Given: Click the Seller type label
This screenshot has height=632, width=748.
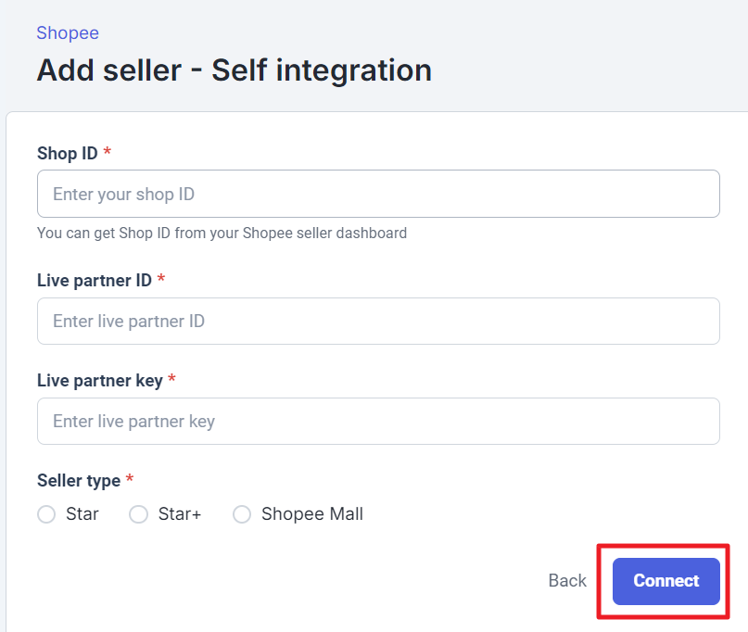Looking at the screenshot, I should pyautogui.click(x=79, y=480).
